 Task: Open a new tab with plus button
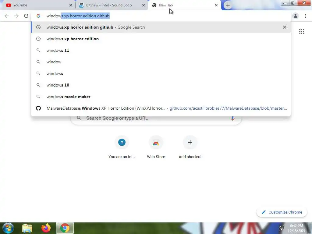(x=228, y=5)
